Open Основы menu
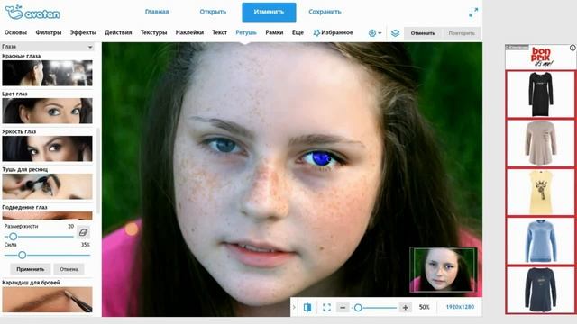This screenshot has height=324, width=577. tap(15, 32)
